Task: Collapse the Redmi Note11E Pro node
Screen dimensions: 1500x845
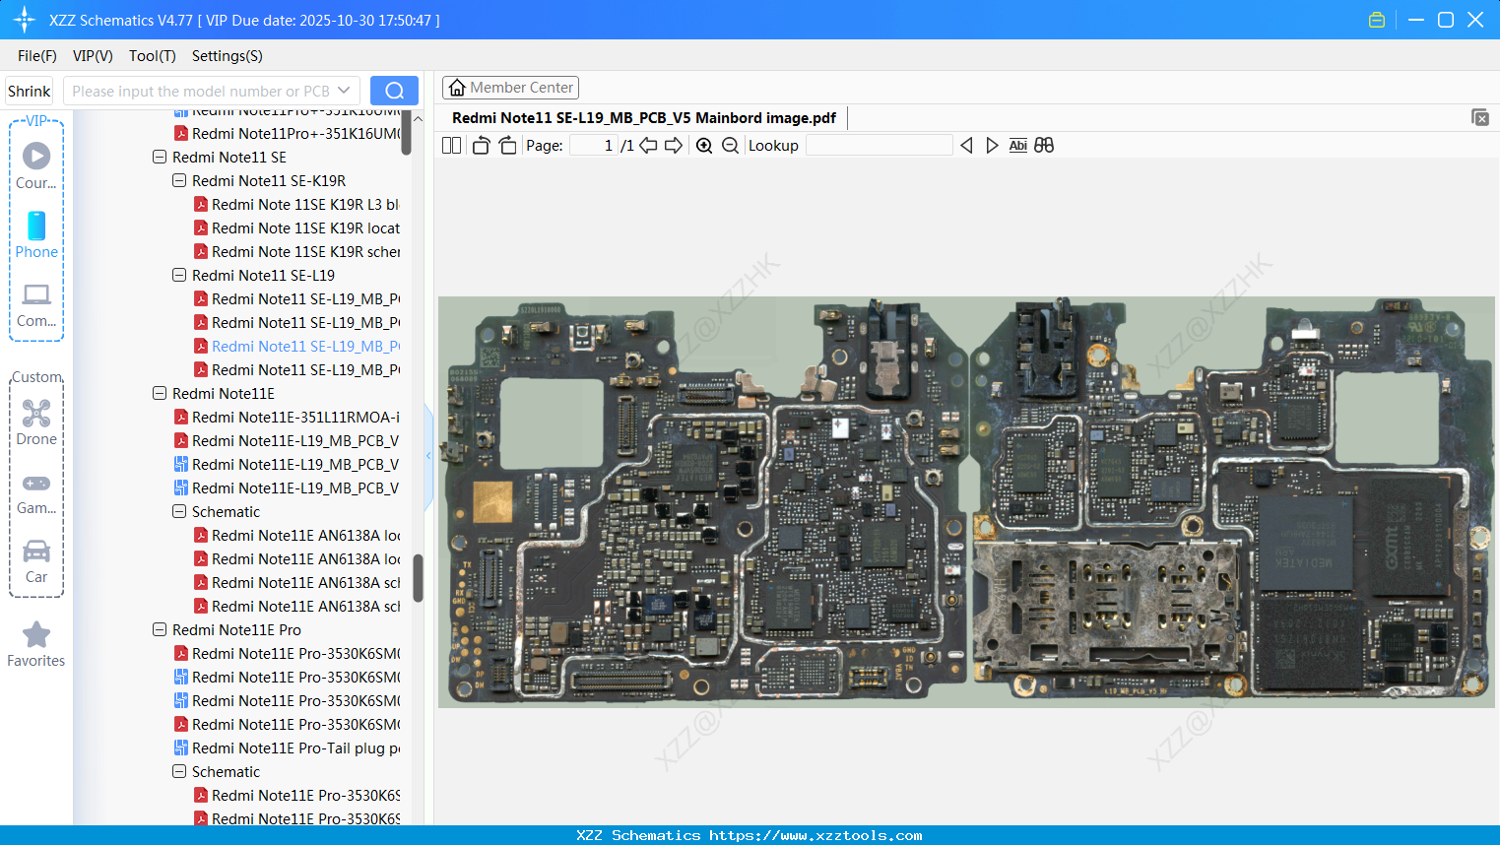Action: (160, 629)
